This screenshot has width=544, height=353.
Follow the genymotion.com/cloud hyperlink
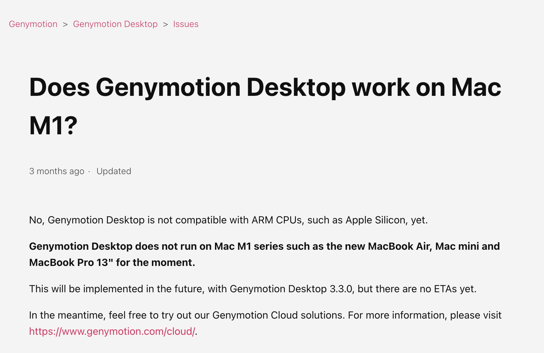point(112,331)
